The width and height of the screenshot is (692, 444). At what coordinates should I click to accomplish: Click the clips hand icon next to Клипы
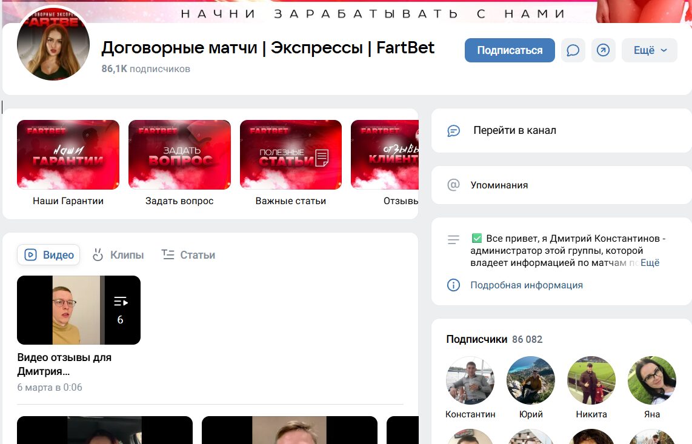(98, 254)
